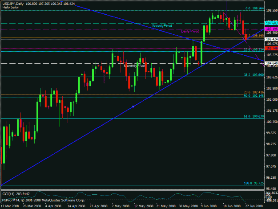The image size is (278, 209).
Task: Click the orange Fibonacci 23.6 102.416 label
Action: 254,92
